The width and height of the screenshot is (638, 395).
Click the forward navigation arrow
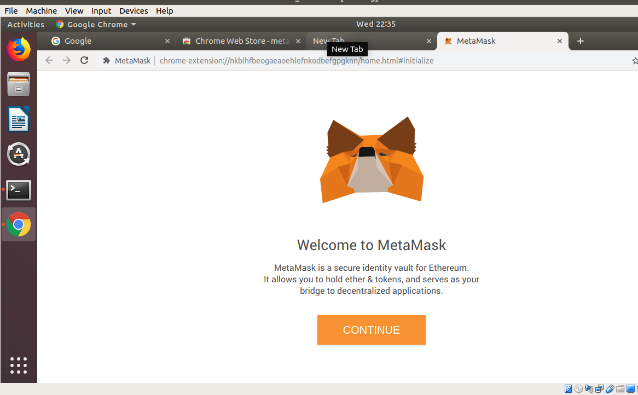(67, 61)
